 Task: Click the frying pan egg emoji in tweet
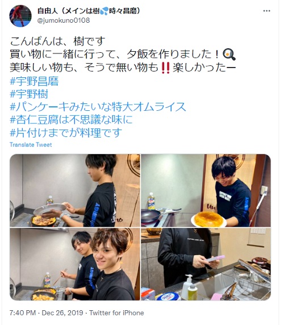click(x=229, y=55)
